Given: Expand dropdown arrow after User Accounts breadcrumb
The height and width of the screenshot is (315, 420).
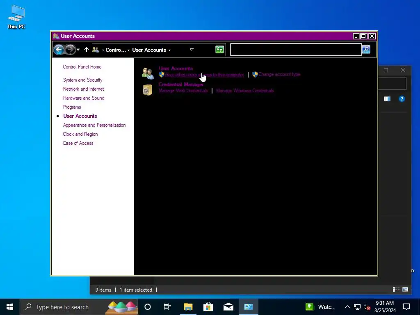Looking at the screenshot, I should click(169, 50).
